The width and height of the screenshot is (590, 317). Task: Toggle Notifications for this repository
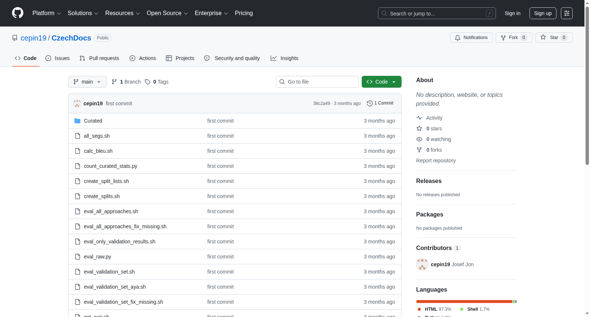[x=471, y=38]
